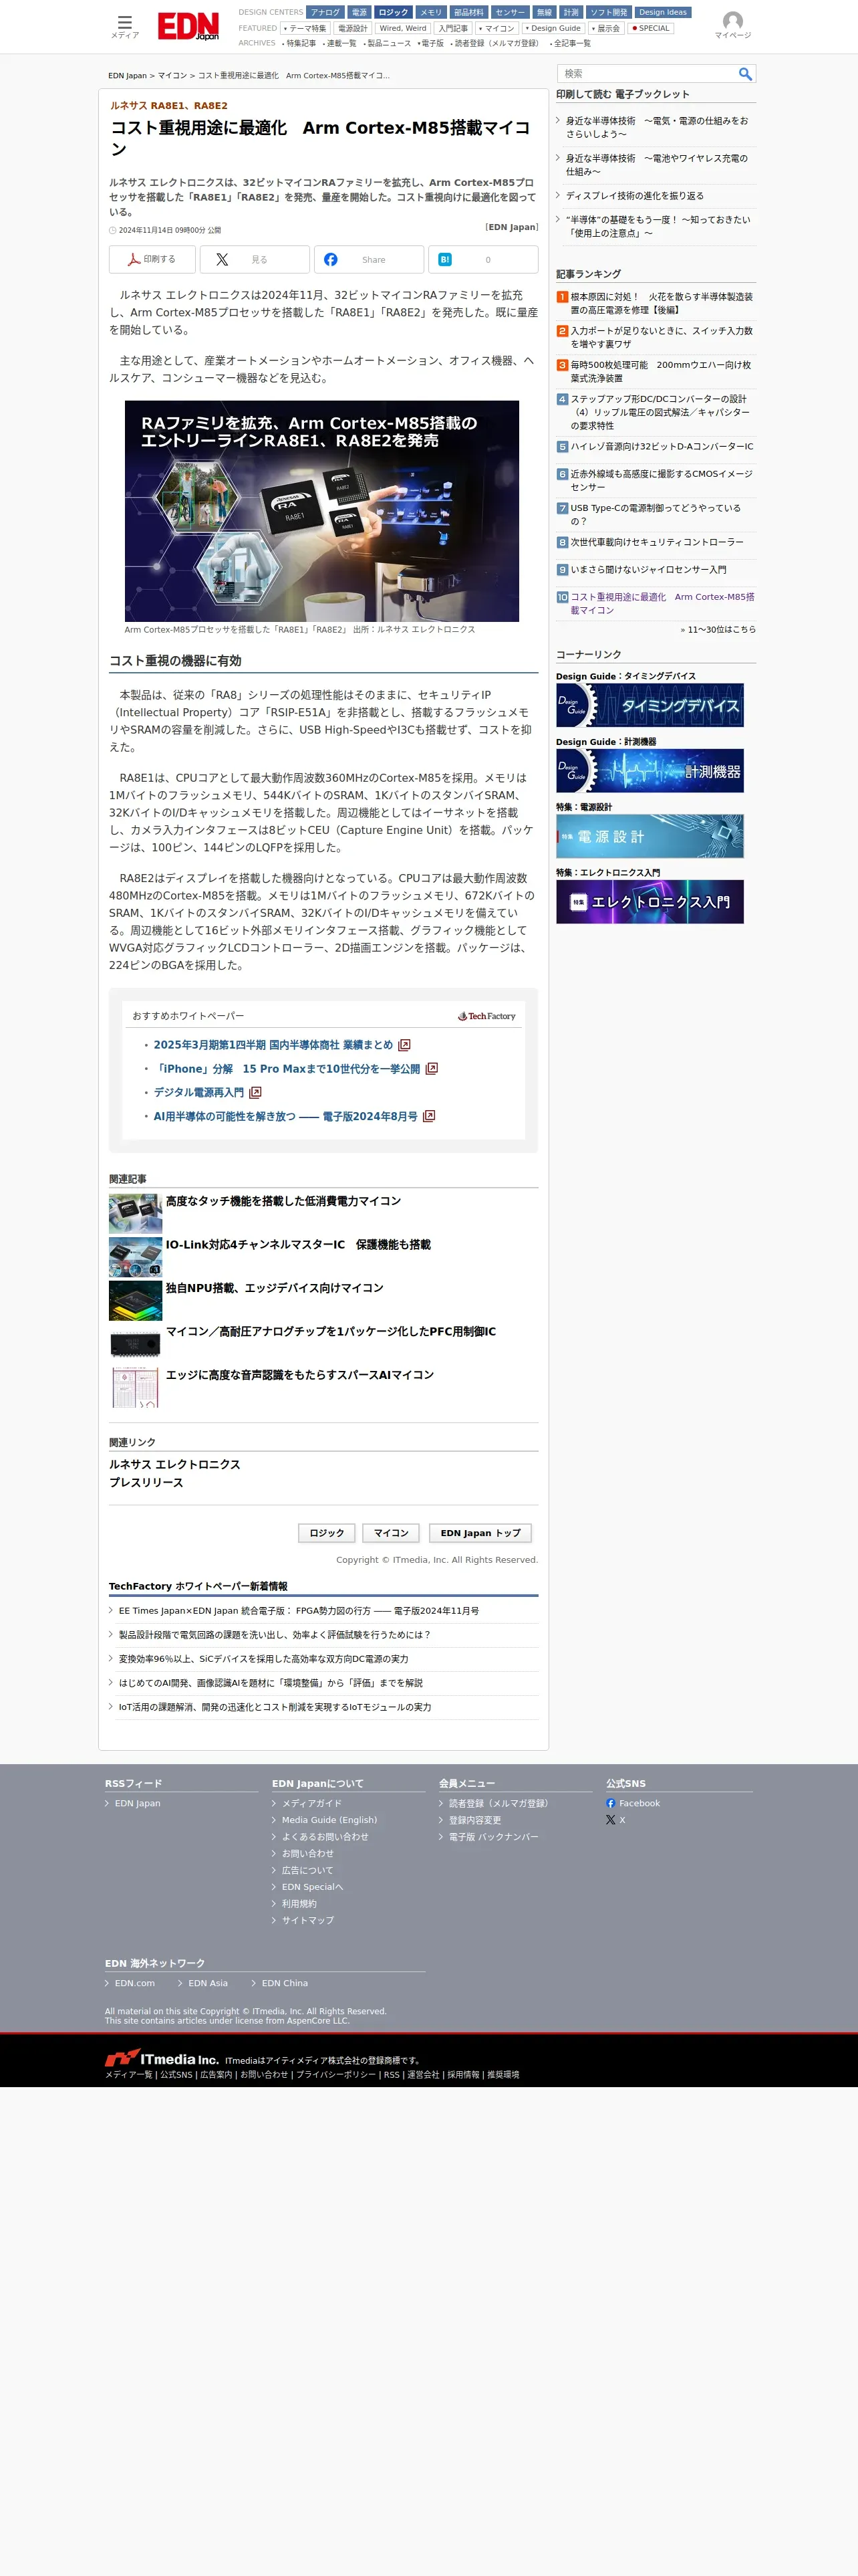Click マイコン breadcrumb link

click(172, 76)
